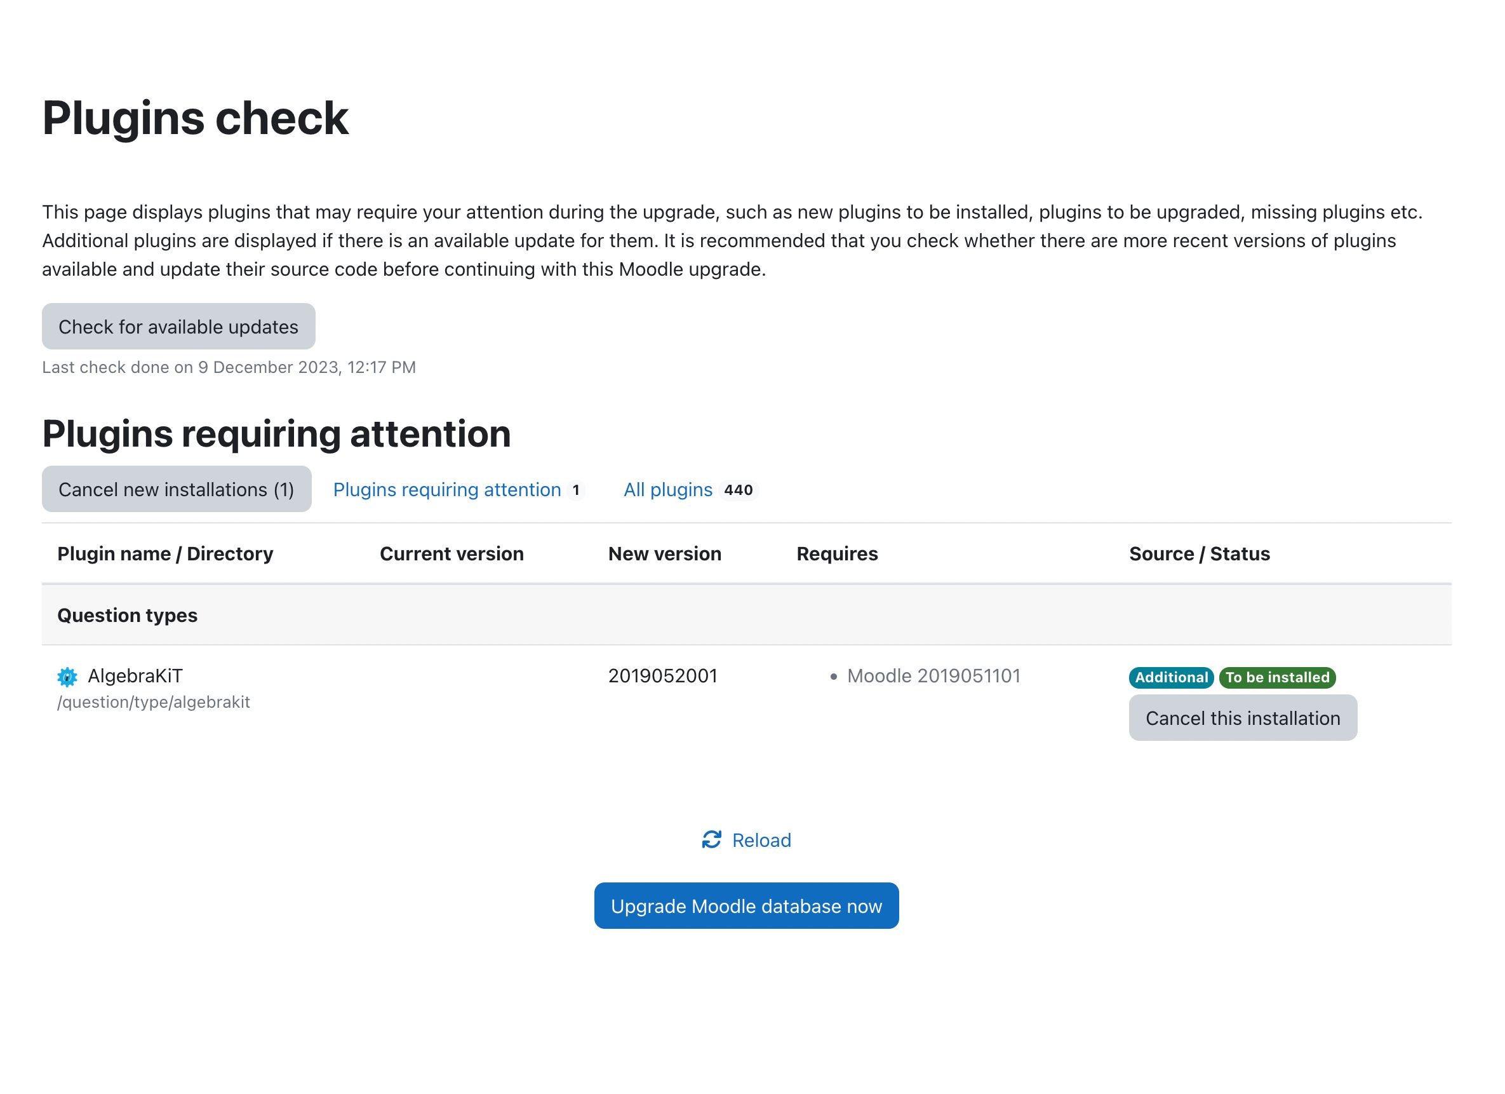Click the AlgebraKiT plugin gear icon

pyautogui.click(x=67, y=676)
